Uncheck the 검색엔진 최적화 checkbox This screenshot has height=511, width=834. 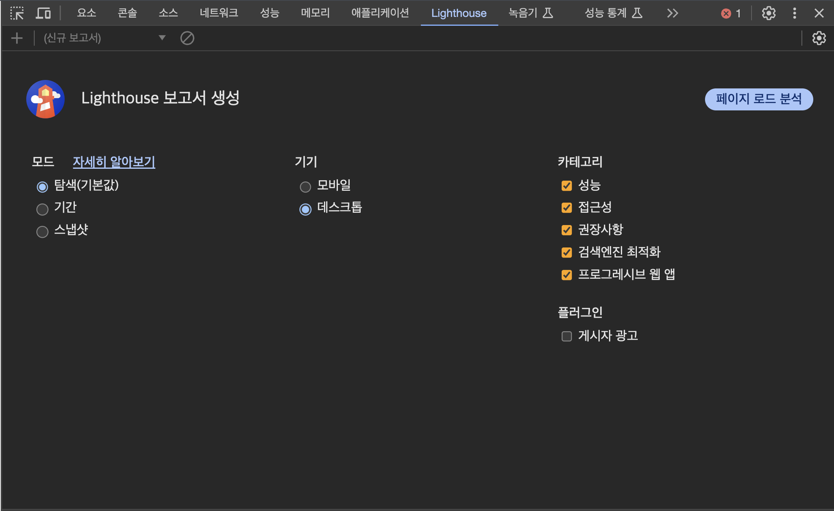point(567,252)
